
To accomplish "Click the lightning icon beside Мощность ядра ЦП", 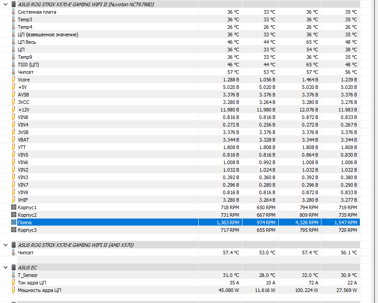I will [x=14, y=290].
